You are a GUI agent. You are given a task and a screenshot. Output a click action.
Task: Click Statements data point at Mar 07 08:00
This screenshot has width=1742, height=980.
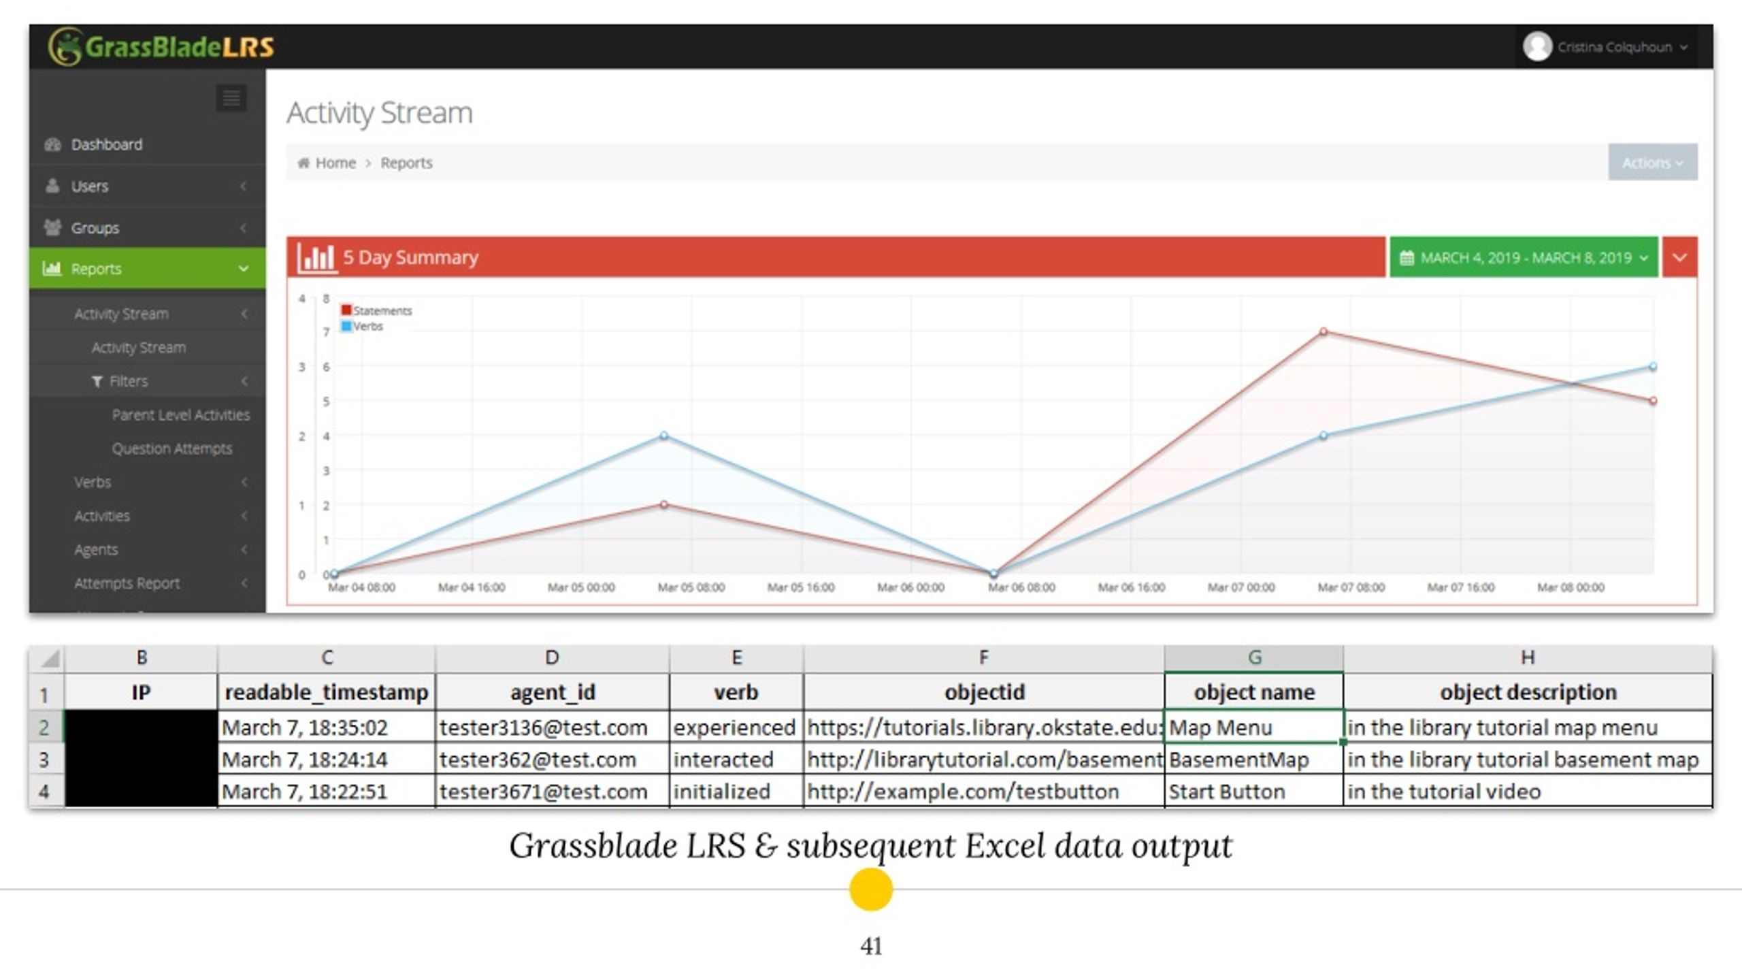[x=1324, y=332]
